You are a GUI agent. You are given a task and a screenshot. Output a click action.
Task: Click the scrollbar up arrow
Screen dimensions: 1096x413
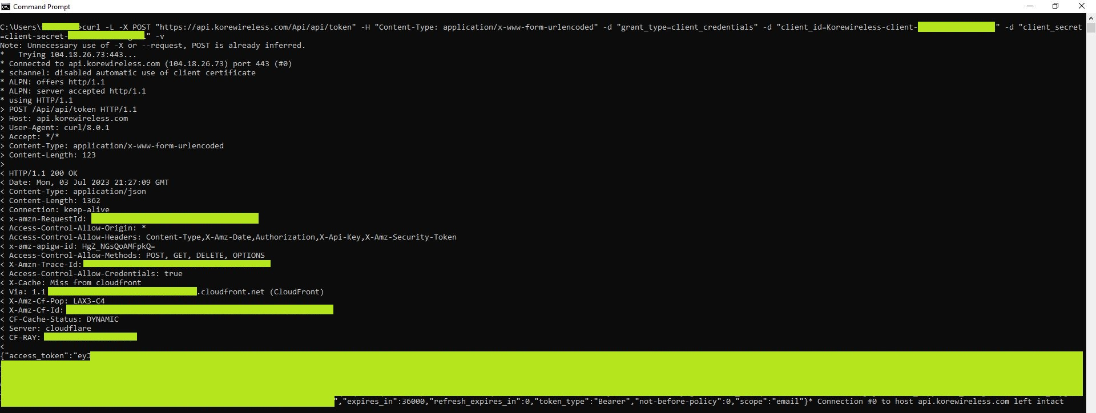click(x=1091, y=18)
